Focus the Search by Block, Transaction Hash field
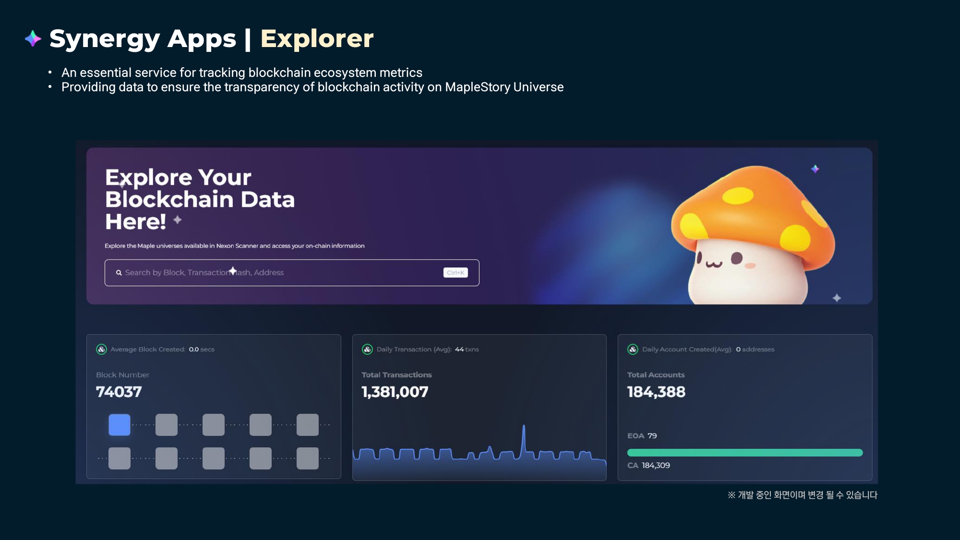The image size is (960, 540). point(278,273)
